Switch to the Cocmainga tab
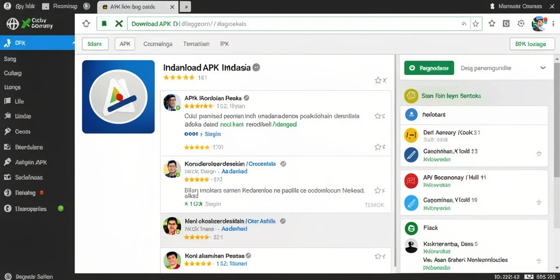 (158, 44)
